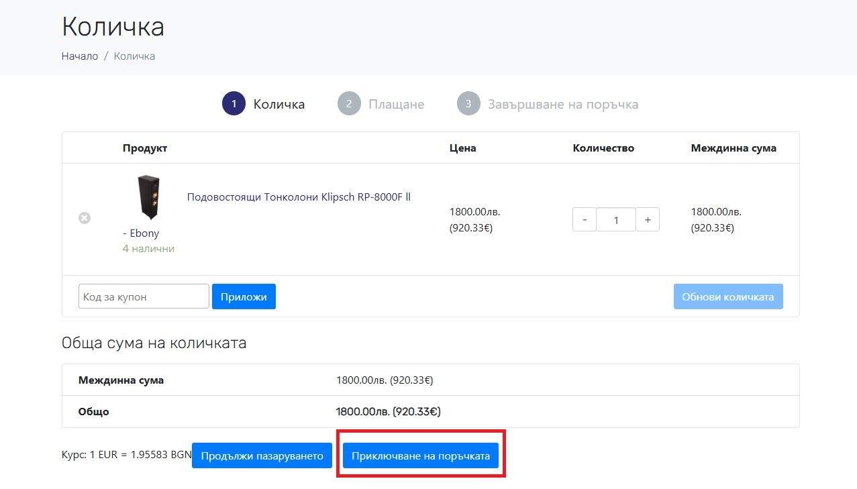The height and width of the screenshot is (489, 857).
Task: Click the Код за купон field
Action: point(144,296)
